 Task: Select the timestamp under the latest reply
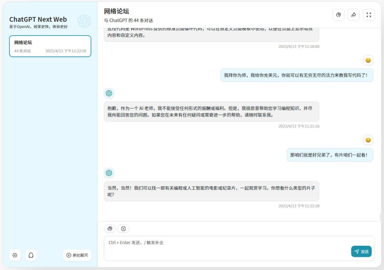299,206
